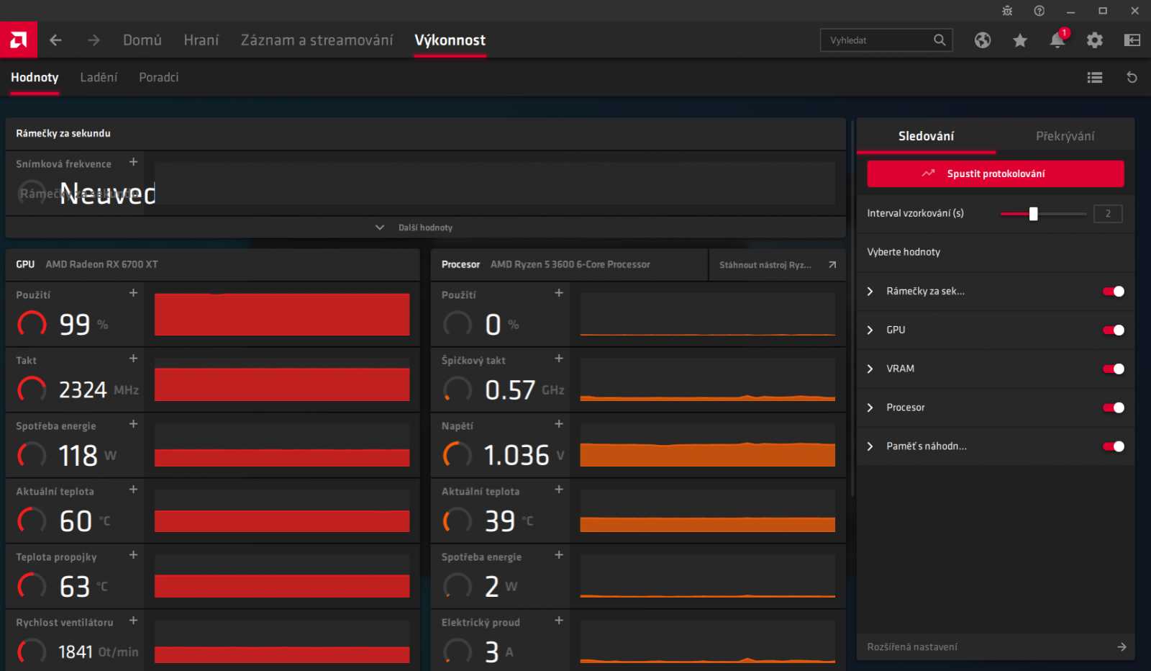Click plus next to Procesor Použití

coord(559,293)
